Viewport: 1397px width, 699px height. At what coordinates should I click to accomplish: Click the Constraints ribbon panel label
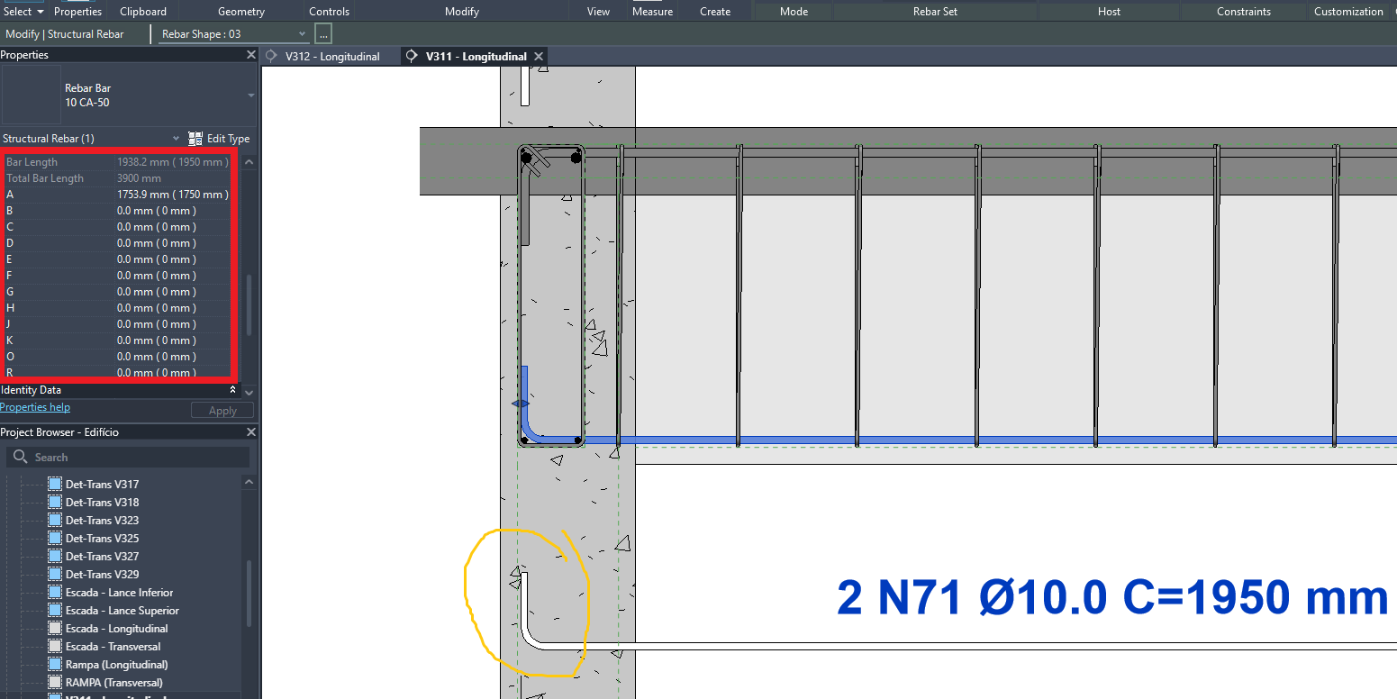pyautogui.click(x=1243, y=12)
